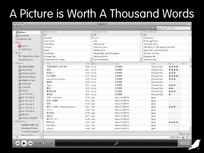Screen dimensions: 204x153
Task: Select Most Played smart playlist
Action: pos(25,70)
